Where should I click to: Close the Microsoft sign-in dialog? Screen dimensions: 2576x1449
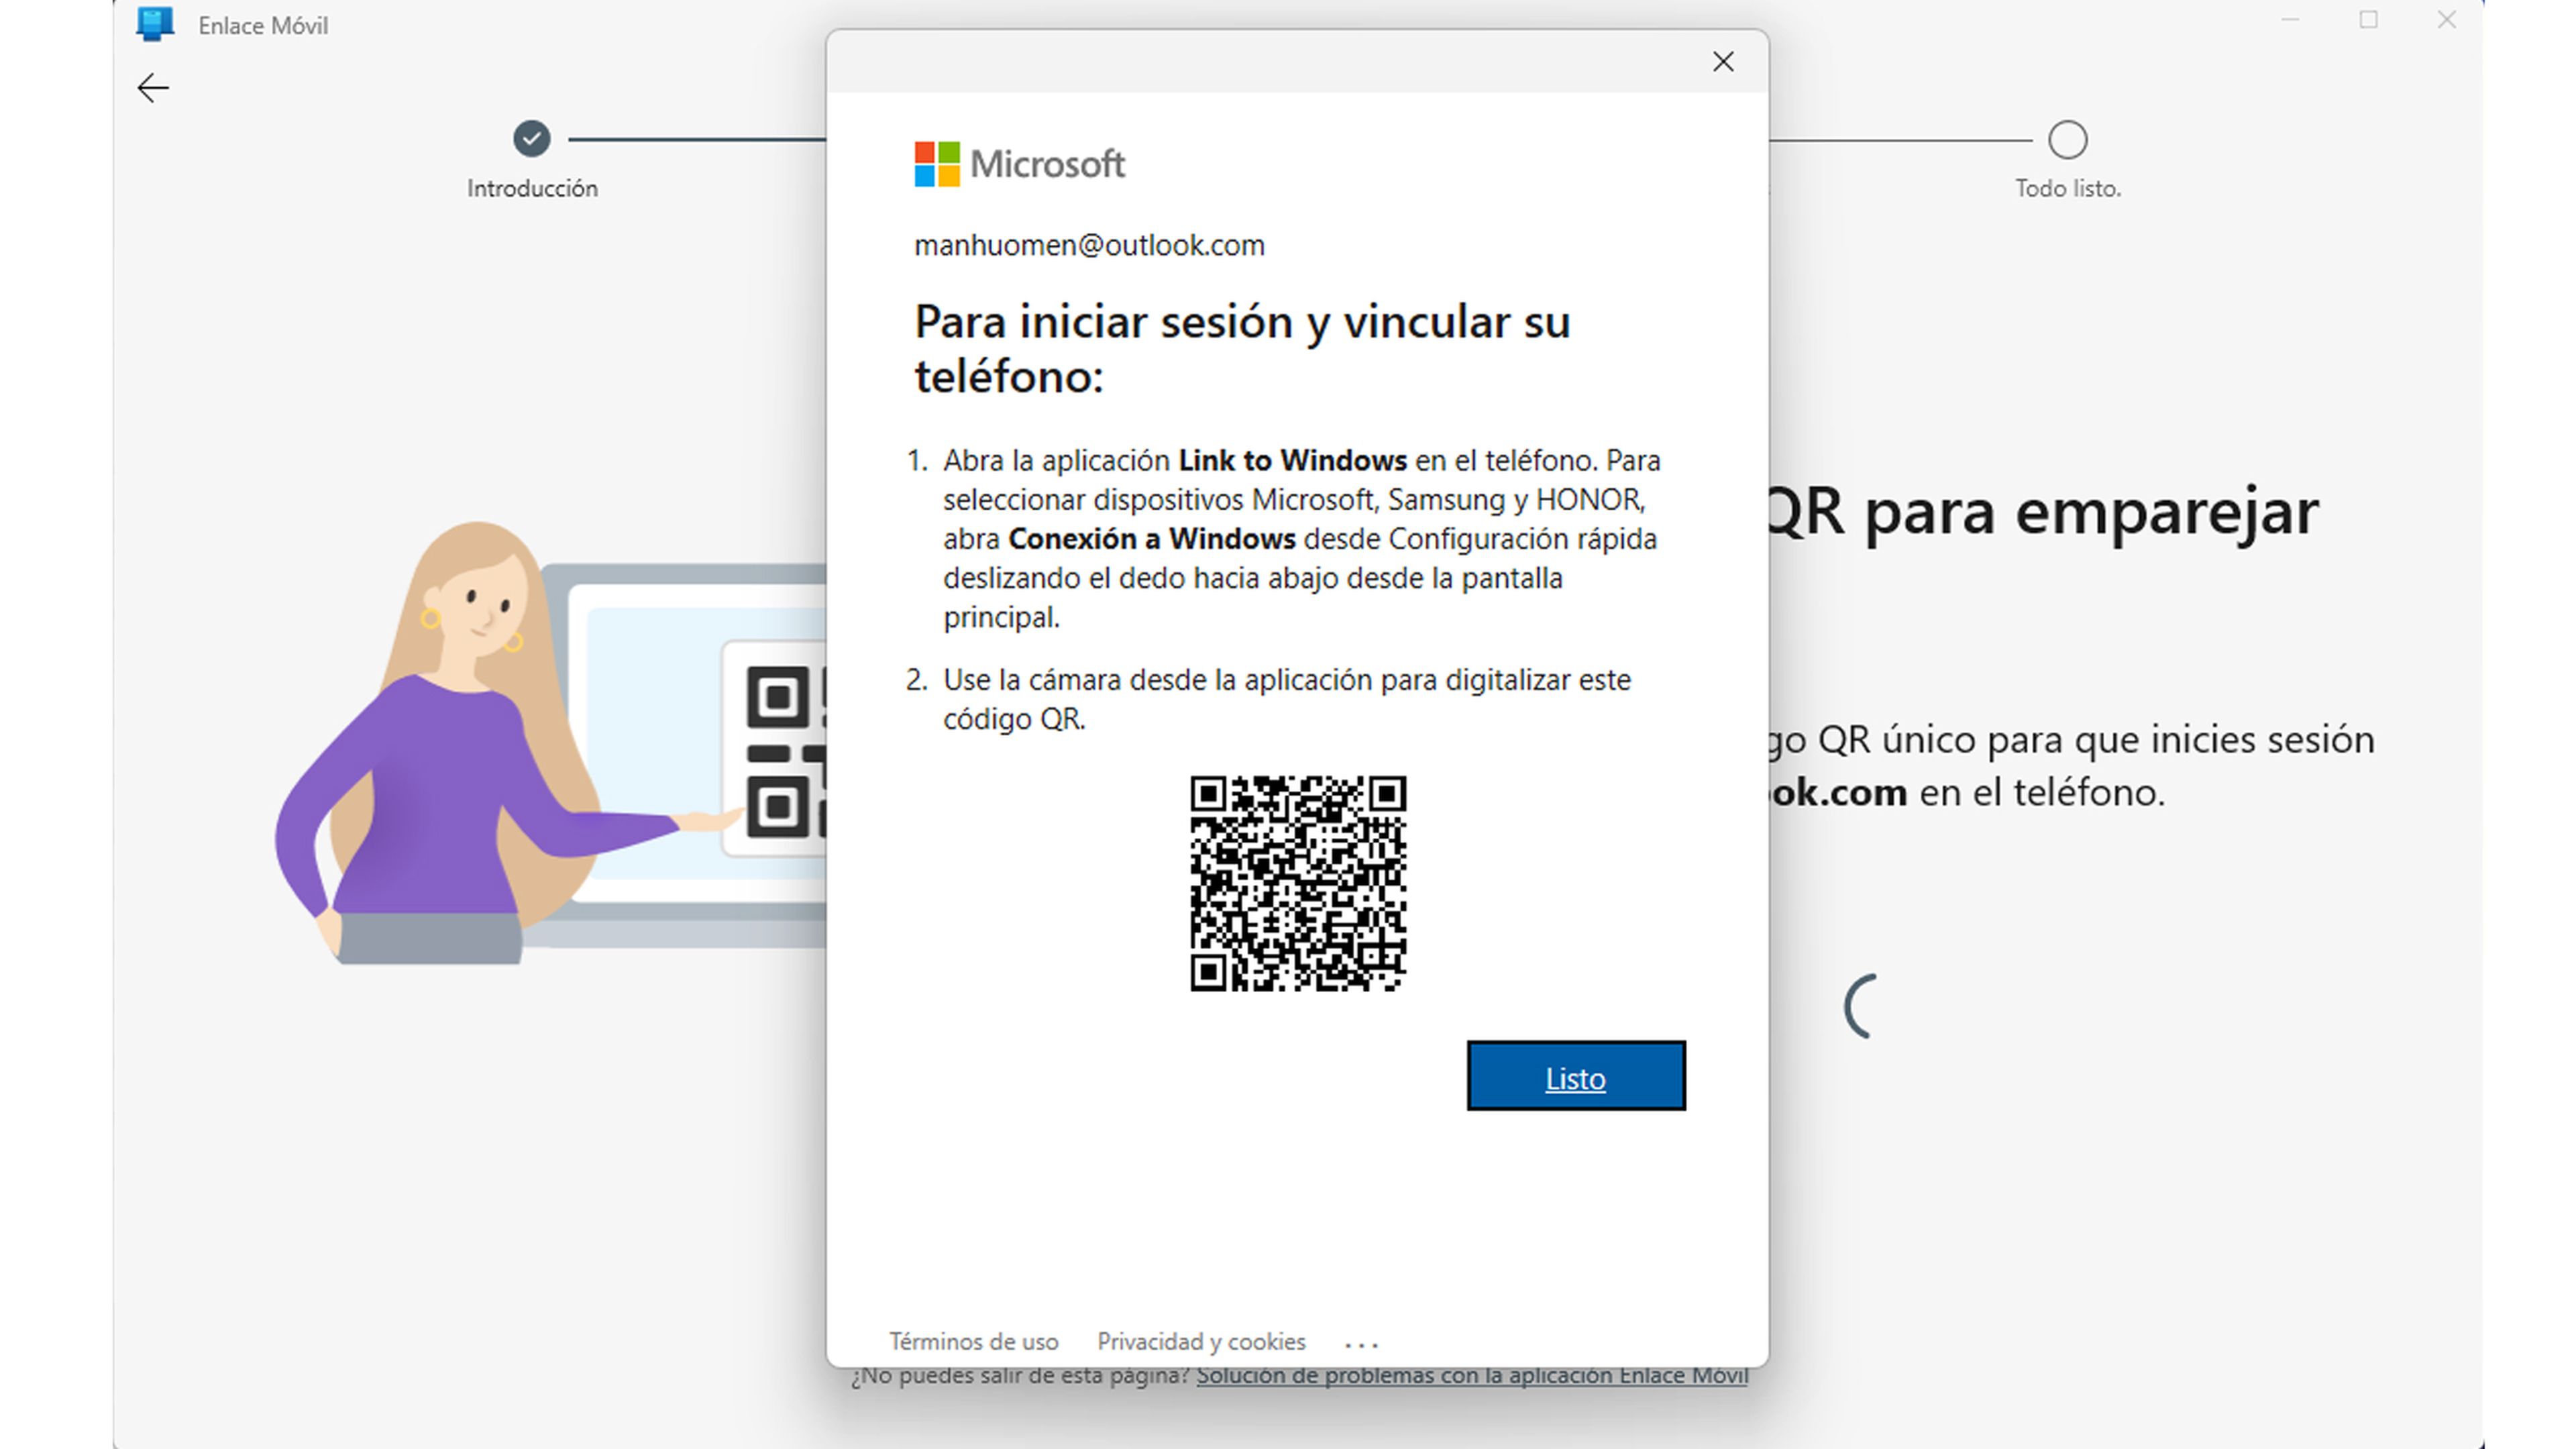pyautogui.click(x=1723, y=62)
